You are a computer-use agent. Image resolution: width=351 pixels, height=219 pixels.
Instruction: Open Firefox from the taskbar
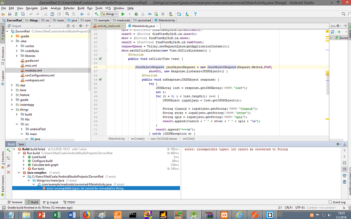86,215
